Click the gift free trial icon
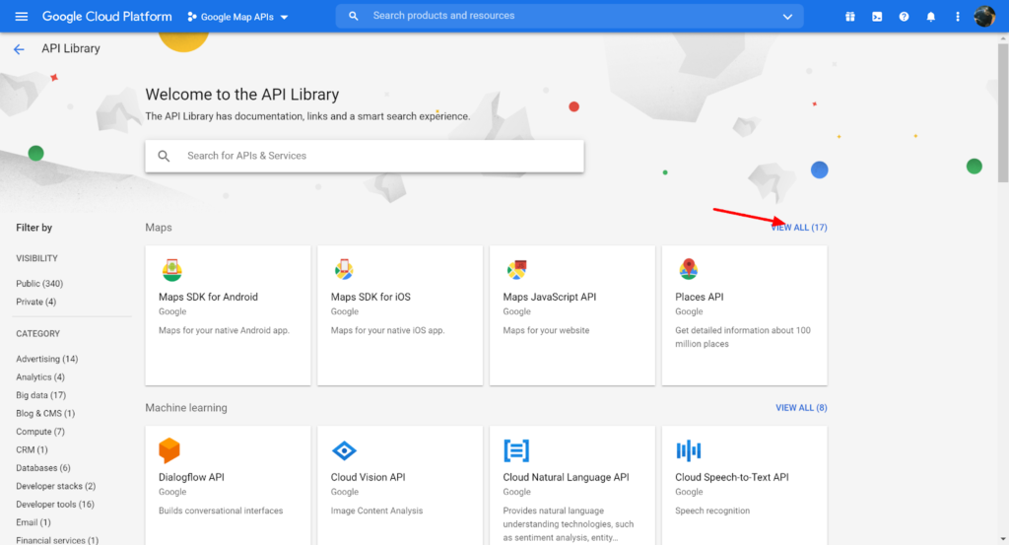The image size is (1009, 545). click(850, 17)
